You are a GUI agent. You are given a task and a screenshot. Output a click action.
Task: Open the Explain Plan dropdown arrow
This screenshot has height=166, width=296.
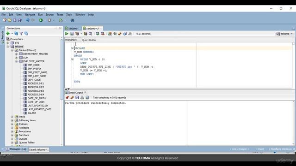(81, 34)
